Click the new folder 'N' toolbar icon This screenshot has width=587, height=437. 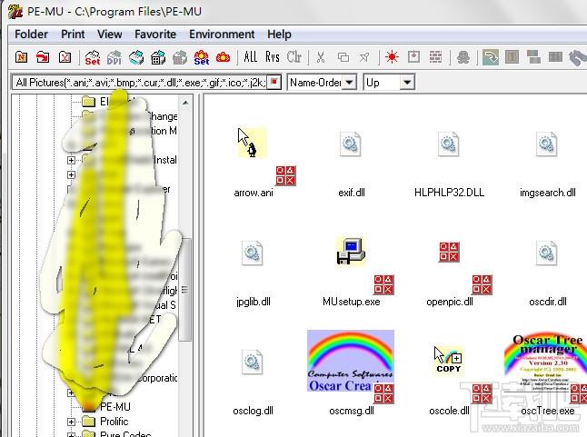pos(21,57)
